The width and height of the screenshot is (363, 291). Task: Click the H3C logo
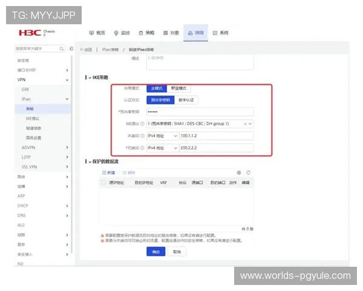30,33
